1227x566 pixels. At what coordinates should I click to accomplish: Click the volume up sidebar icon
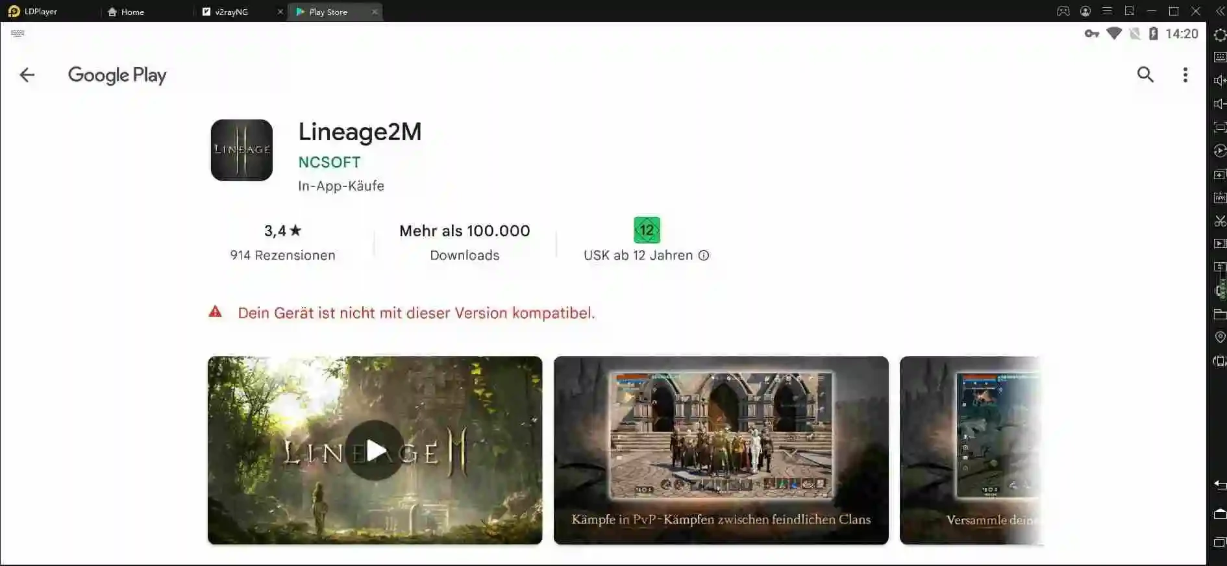(1220, 80)
